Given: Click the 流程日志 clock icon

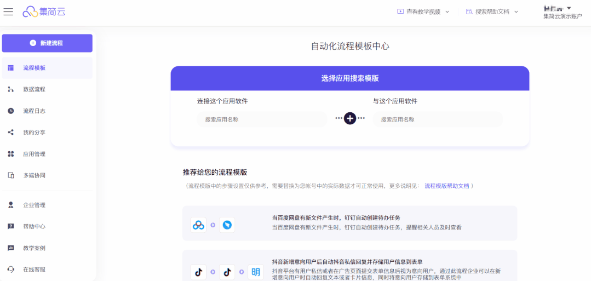Looking at the screenshot, I should point(10,111).
